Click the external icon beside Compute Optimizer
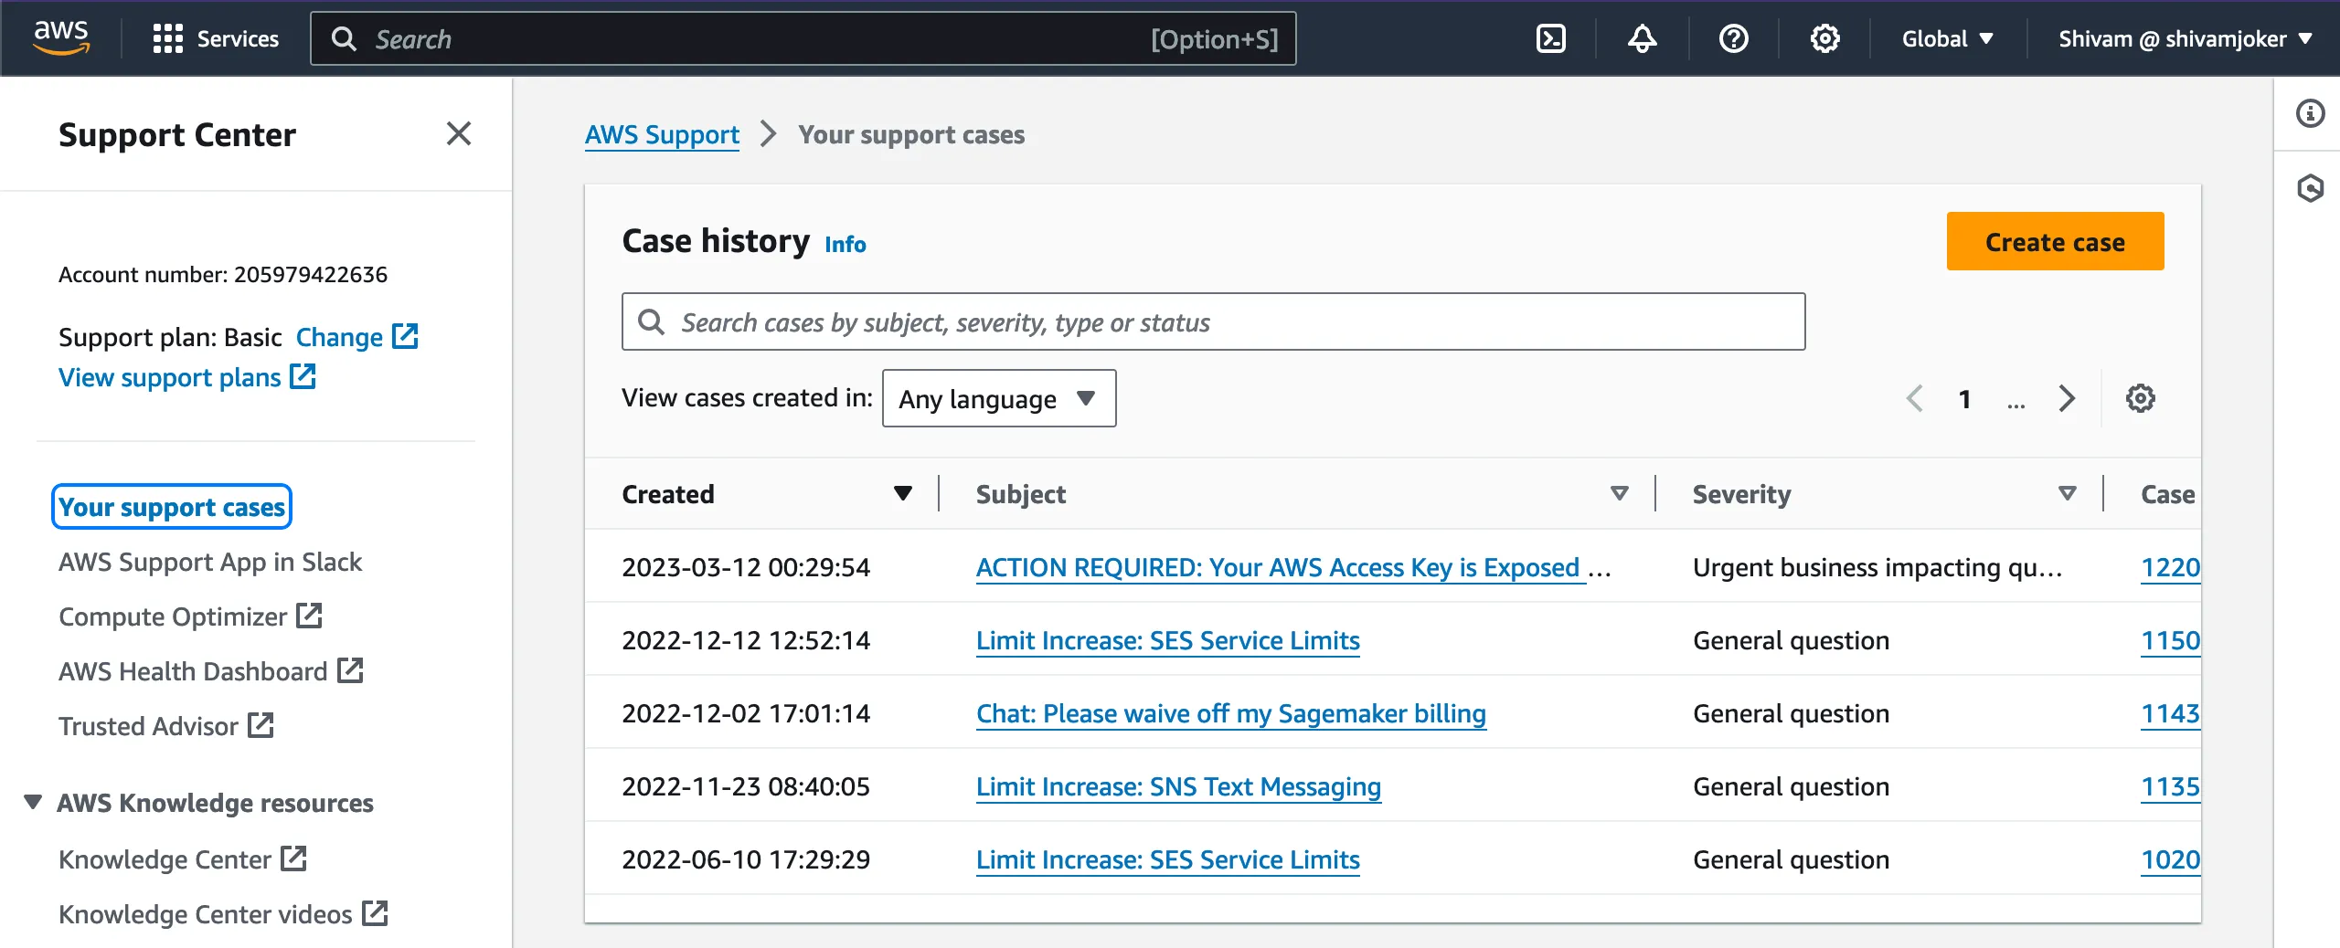The height and width of the screenshot is (948, 2340). point(309,616)
